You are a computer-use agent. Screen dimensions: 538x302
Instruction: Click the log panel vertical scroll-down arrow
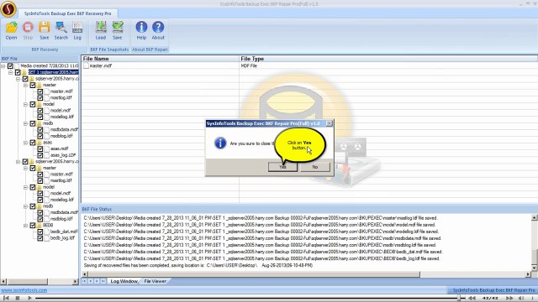pyautogui.click(x=535, y=268)
